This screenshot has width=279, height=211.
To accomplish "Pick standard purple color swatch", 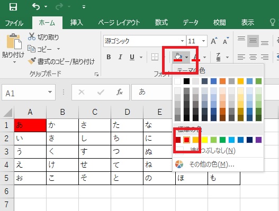I will click(259, 140).
